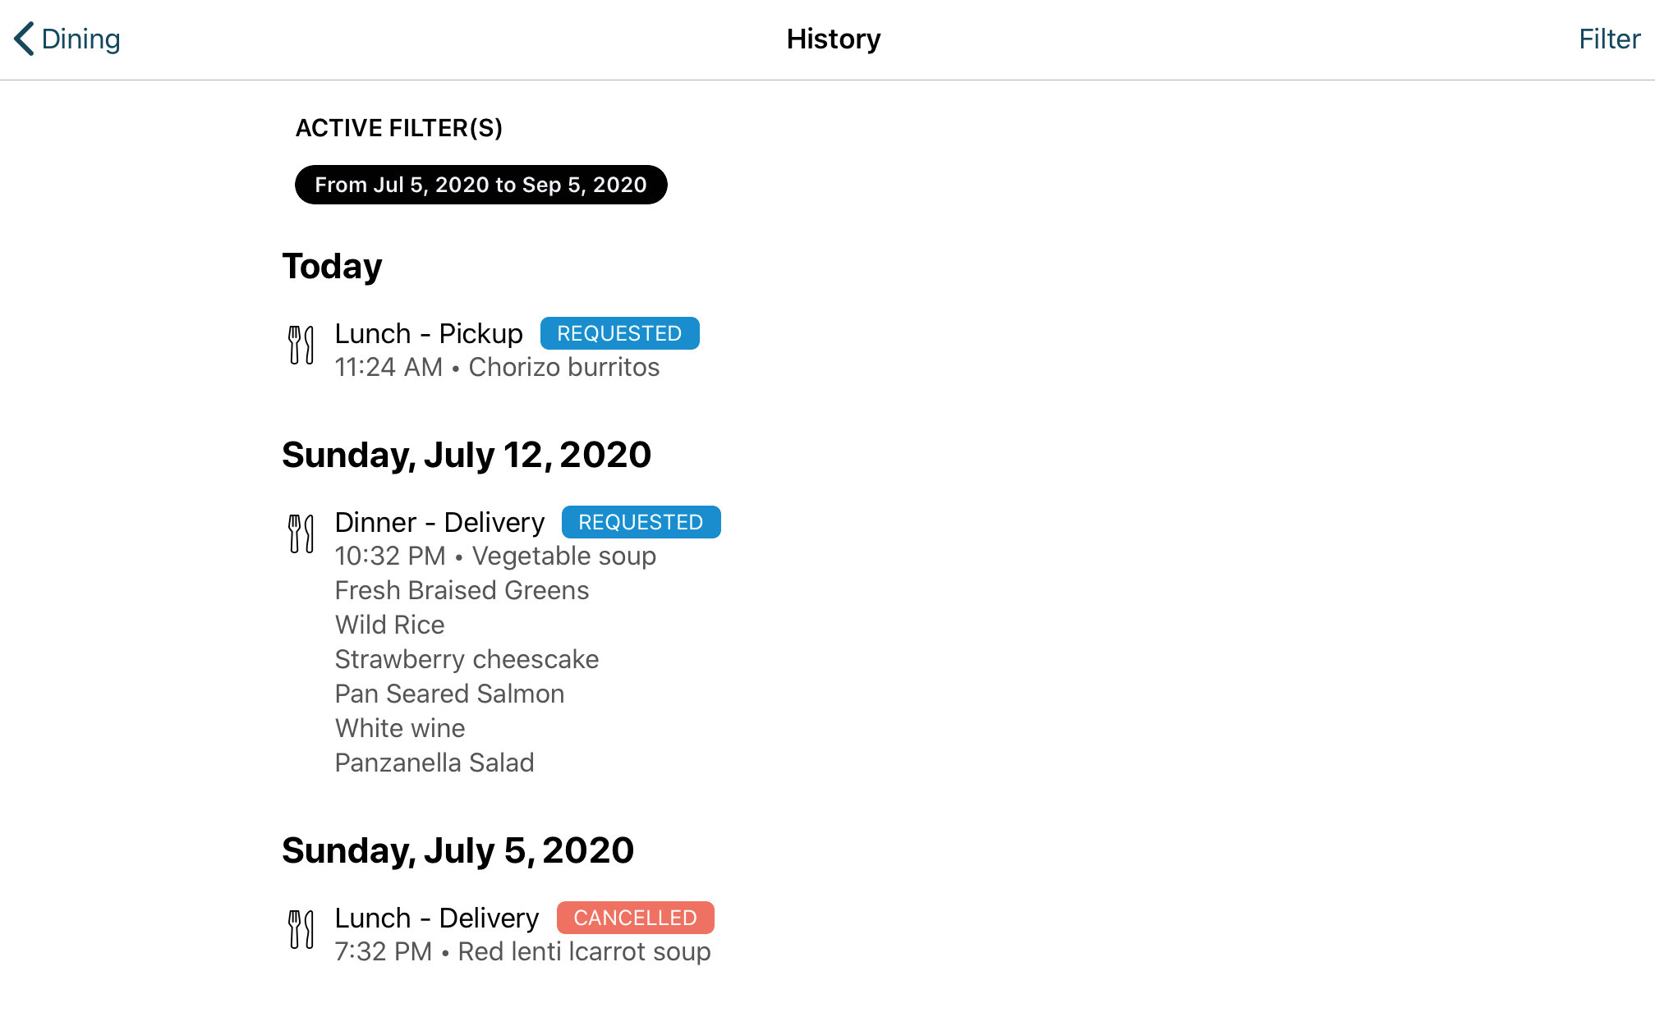Screen dimensions: 1655x1017
Task: Open the cancelled Lunch - Delivery order
Action: click(x=499, y=934)
